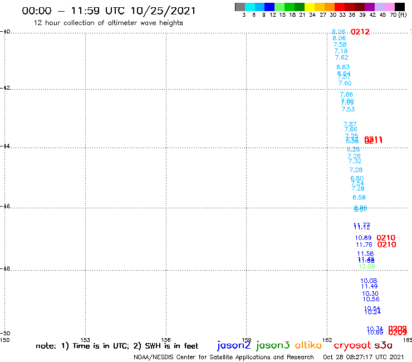
Task: Click the jason2 satellite legend label
Action: (234, 345)
